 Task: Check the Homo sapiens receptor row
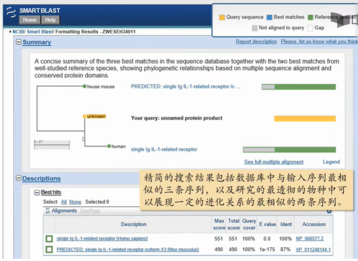click(49, 239)
